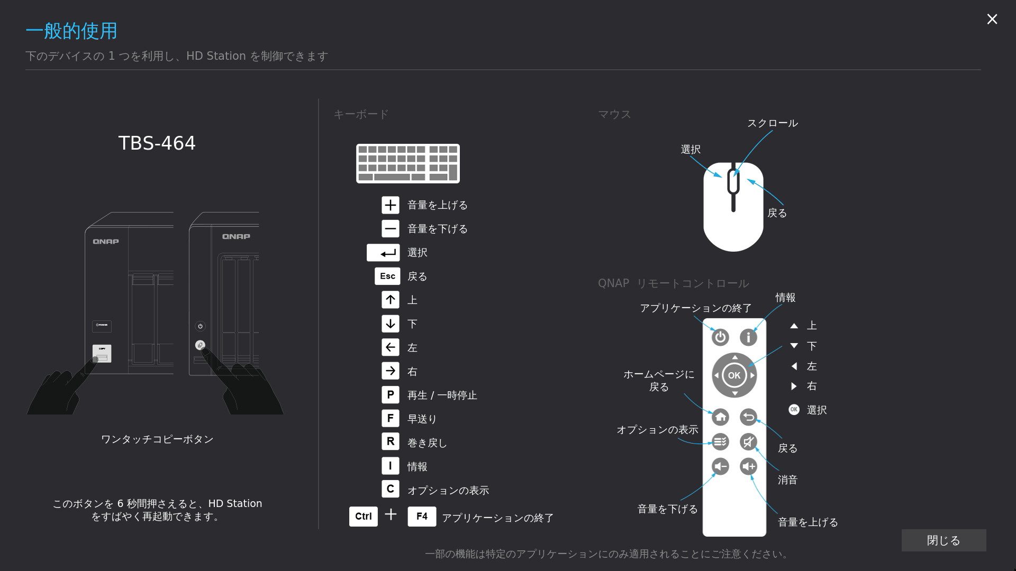Screen dimensions: 1016x571
Task: Click the 早送り label
Action: tap(422, 419)
